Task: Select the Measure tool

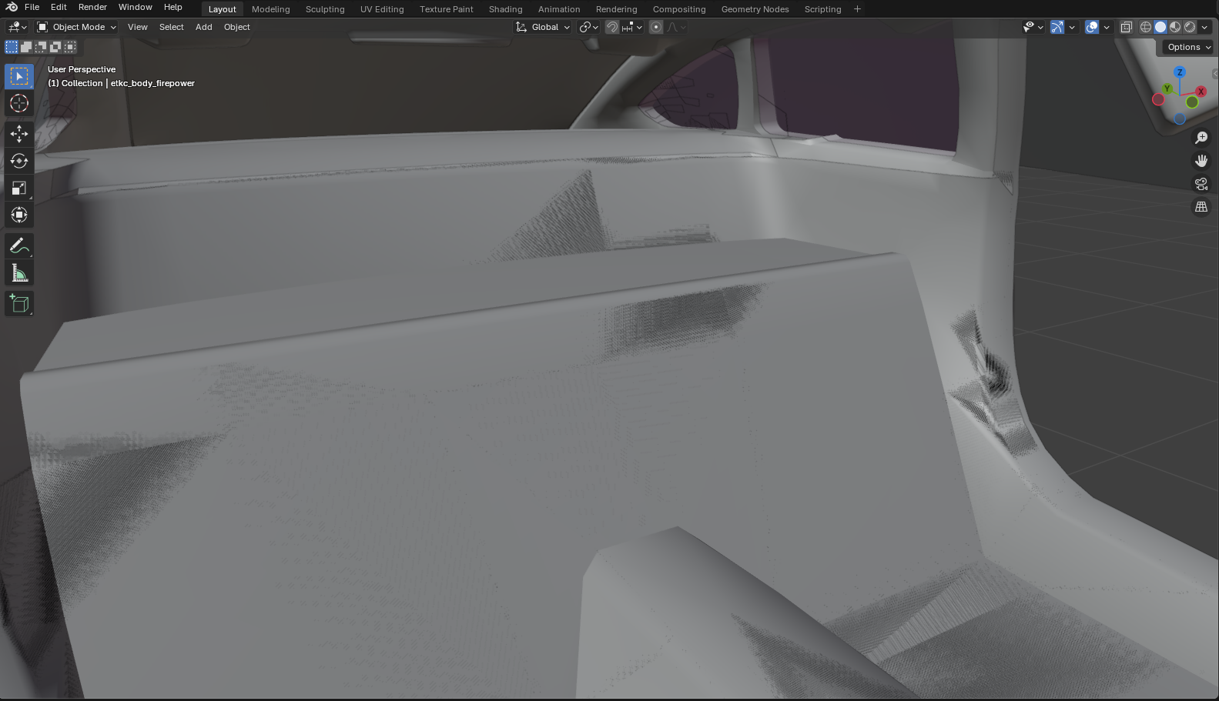Action: click(19, 273)
